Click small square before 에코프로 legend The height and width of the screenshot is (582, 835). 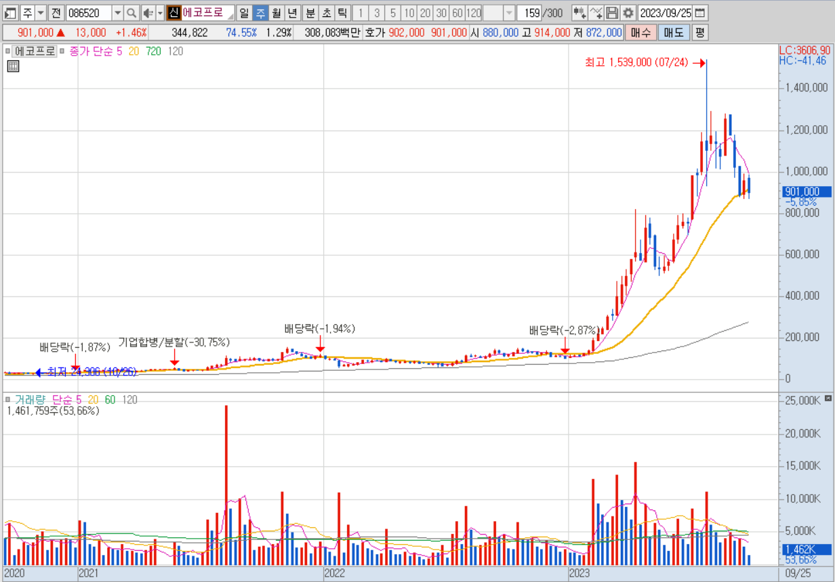[x=8, y=51]
